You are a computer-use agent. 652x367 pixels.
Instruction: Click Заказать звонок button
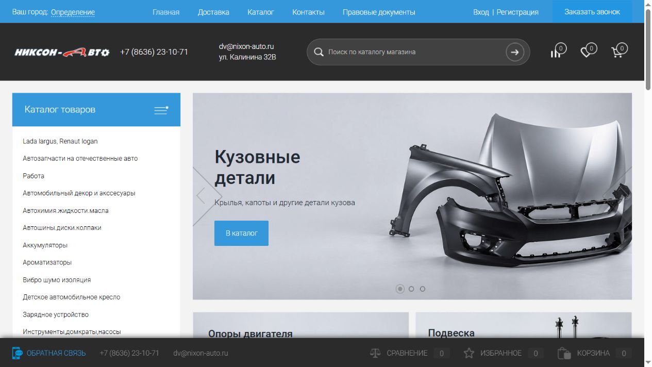click(x=592, y=11)
